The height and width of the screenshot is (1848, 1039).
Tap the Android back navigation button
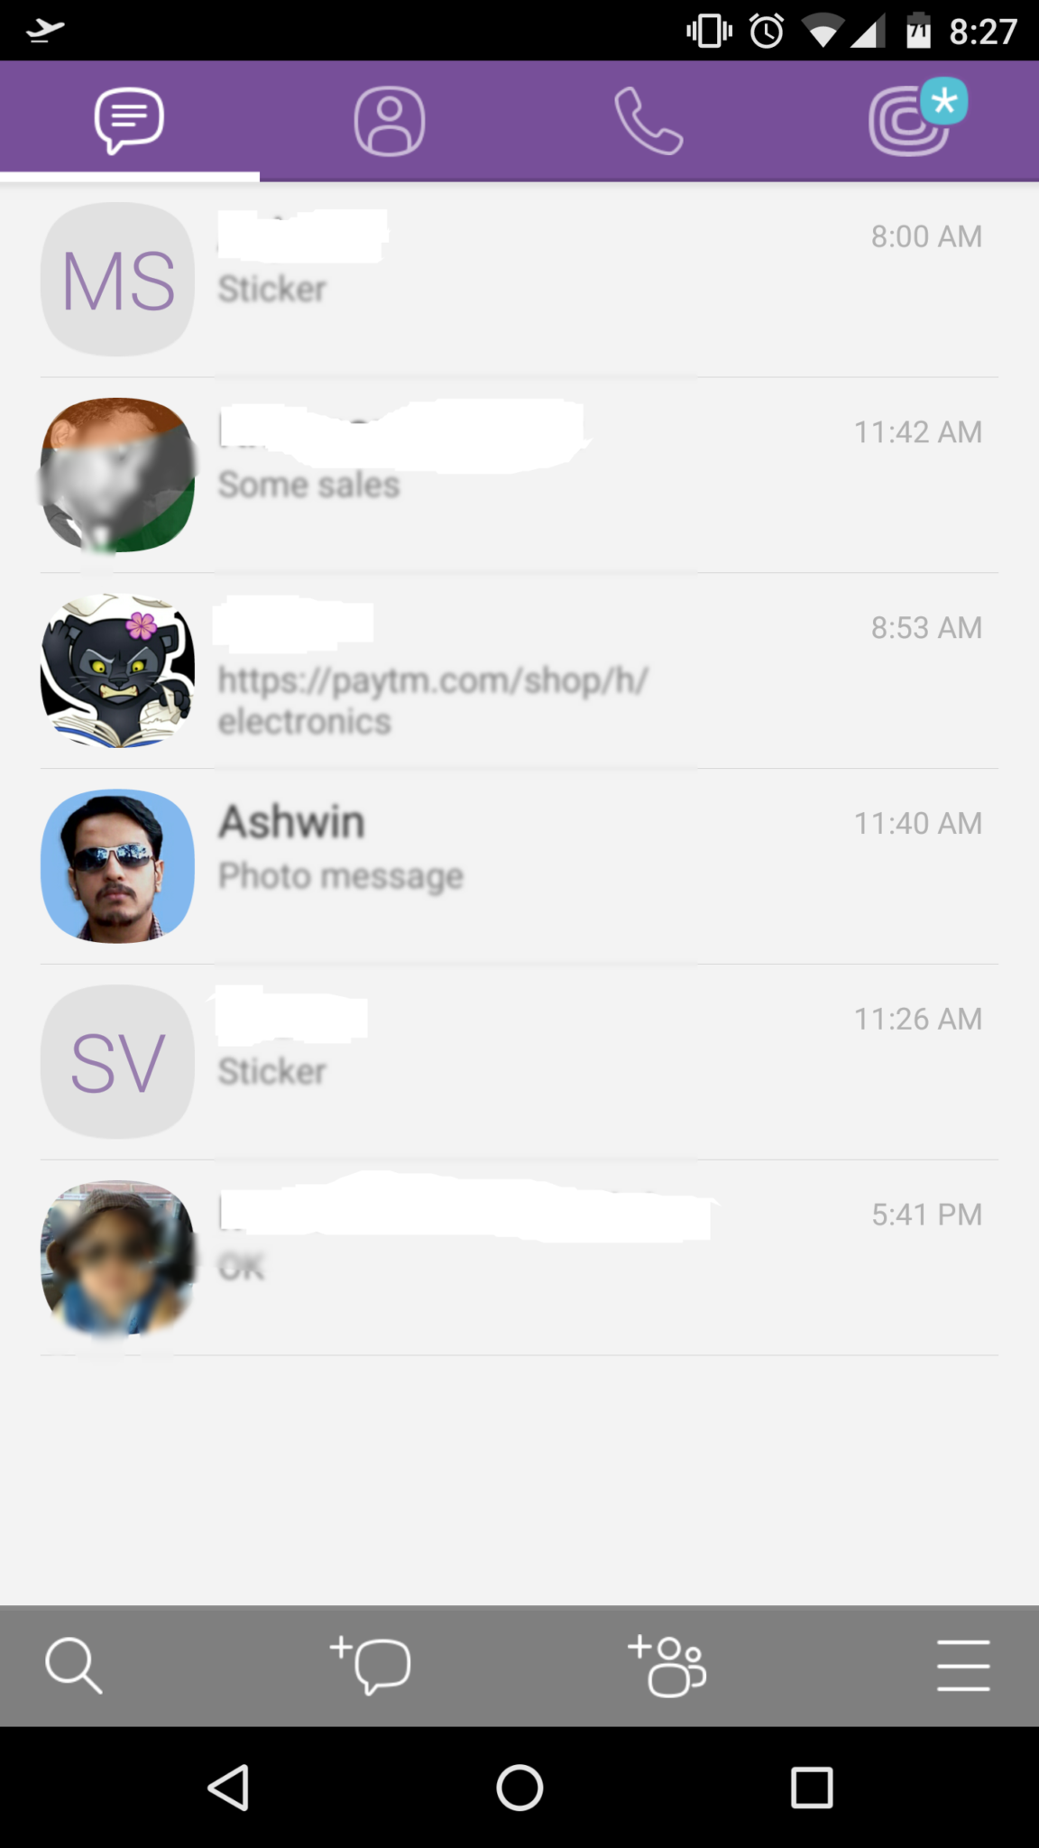click(x=228, y=1788)
